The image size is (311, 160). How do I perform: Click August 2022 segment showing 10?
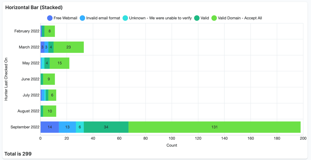pyautogui.click(x=50, y=111)
